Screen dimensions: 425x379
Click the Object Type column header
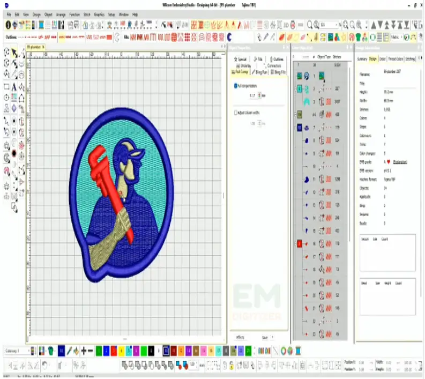point(324,57)
